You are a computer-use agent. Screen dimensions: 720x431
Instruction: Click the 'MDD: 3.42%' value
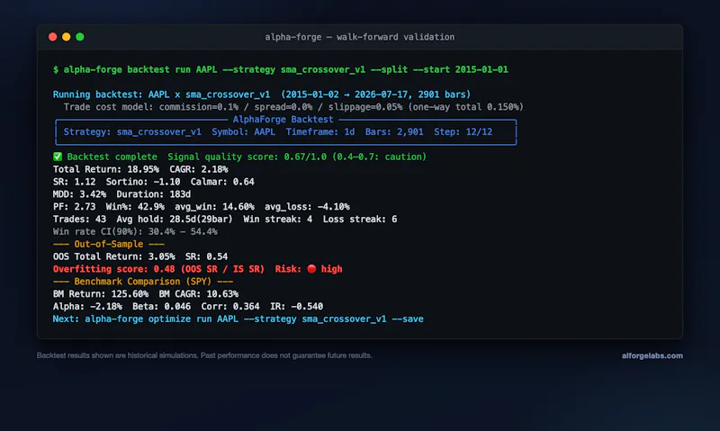(79, 194)
